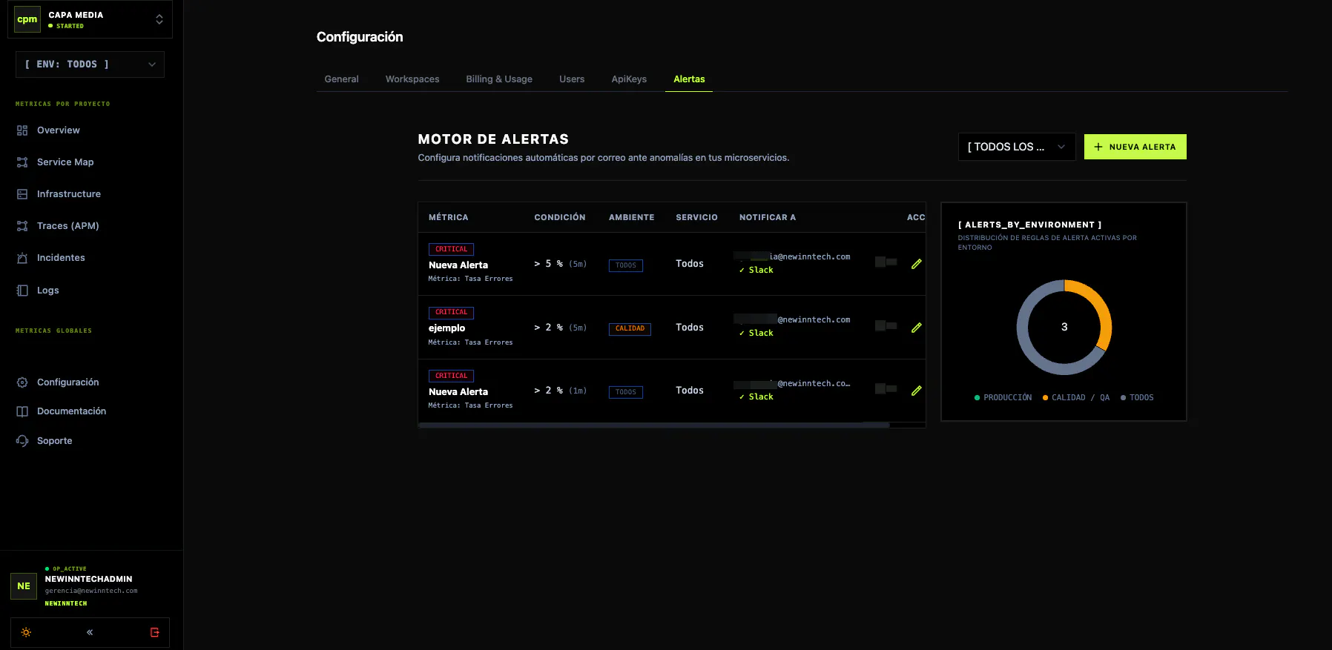
Task: Click the cpm logo icon
Action: click(27, 19)
